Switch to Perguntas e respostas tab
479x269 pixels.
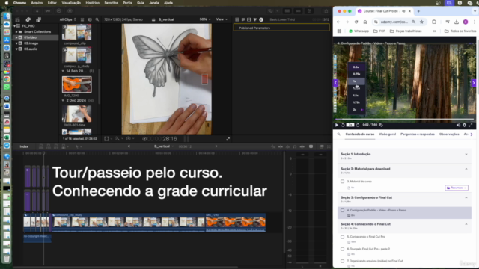(418, 134)
